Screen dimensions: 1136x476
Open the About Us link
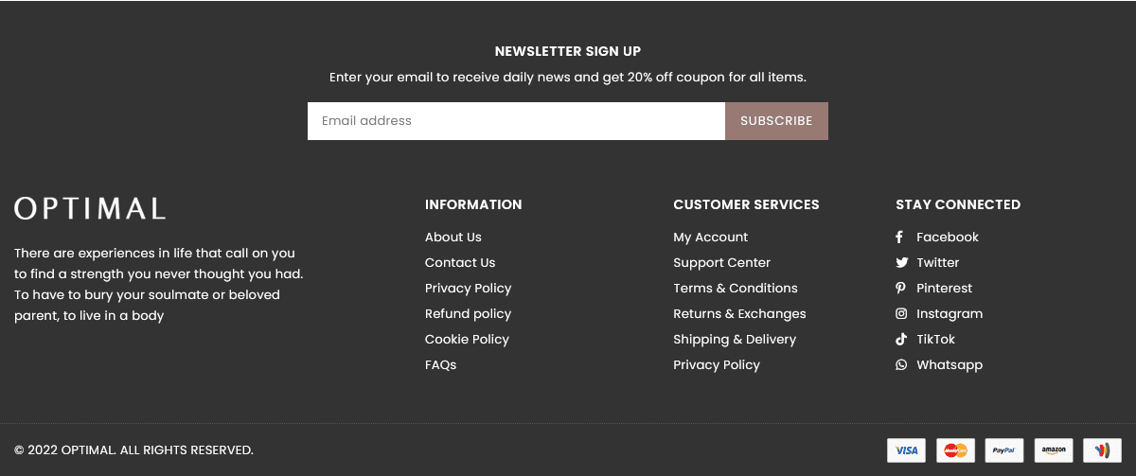pyautogui.click(x=453, y=238)
